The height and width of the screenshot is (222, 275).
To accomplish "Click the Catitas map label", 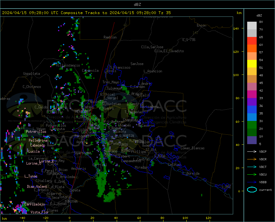I will click(174, 165).
